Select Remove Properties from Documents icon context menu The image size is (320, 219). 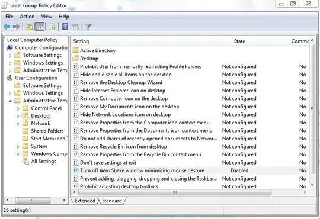tap(146, 130)
